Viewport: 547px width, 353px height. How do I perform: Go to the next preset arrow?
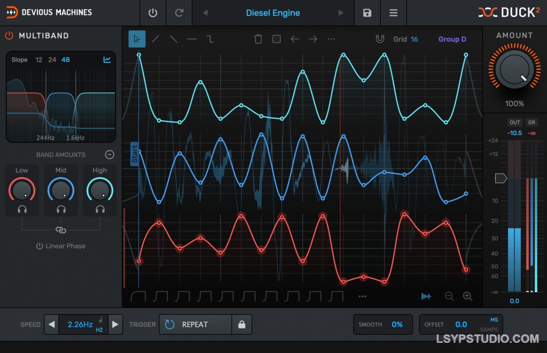341,13
